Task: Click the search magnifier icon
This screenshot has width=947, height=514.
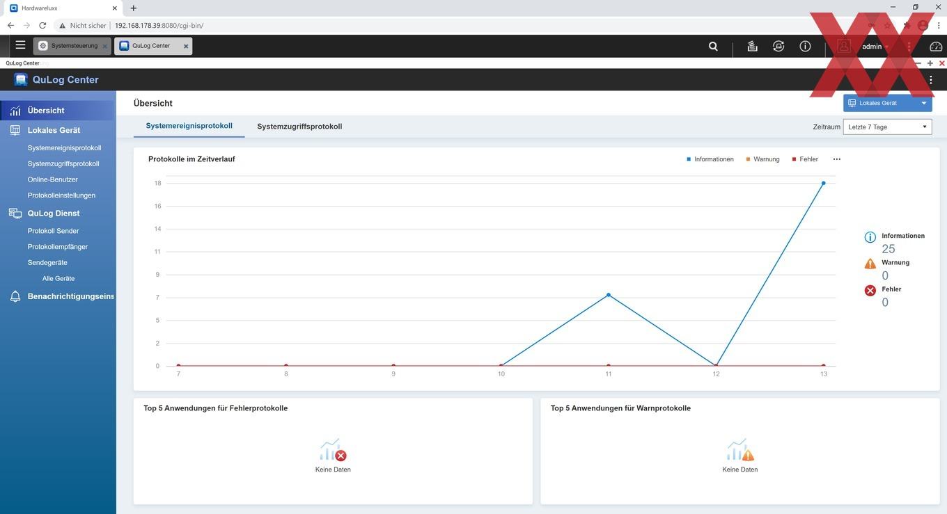Action: pos(713,47)
